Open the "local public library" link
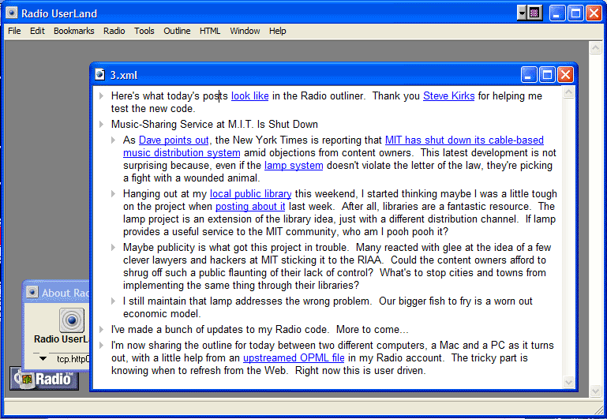The image size is (607, 419). click(x=250, y=194)
